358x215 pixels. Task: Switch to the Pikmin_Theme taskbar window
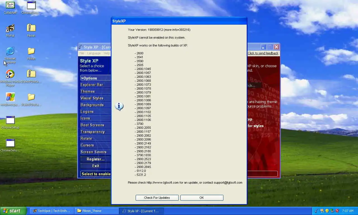click(96, 211)
